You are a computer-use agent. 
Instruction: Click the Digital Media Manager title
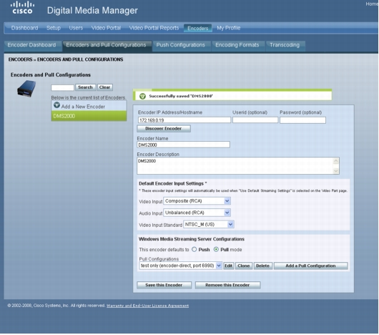pyautogui.click(x=92, y=11)
